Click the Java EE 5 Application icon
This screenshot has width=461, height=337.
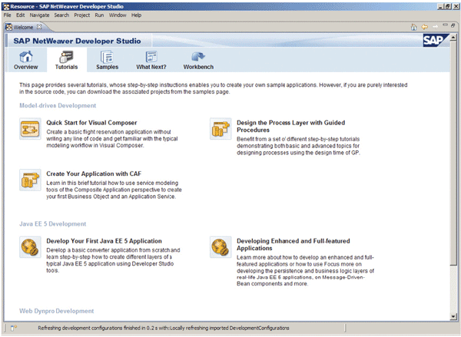[x=30, y=246]
